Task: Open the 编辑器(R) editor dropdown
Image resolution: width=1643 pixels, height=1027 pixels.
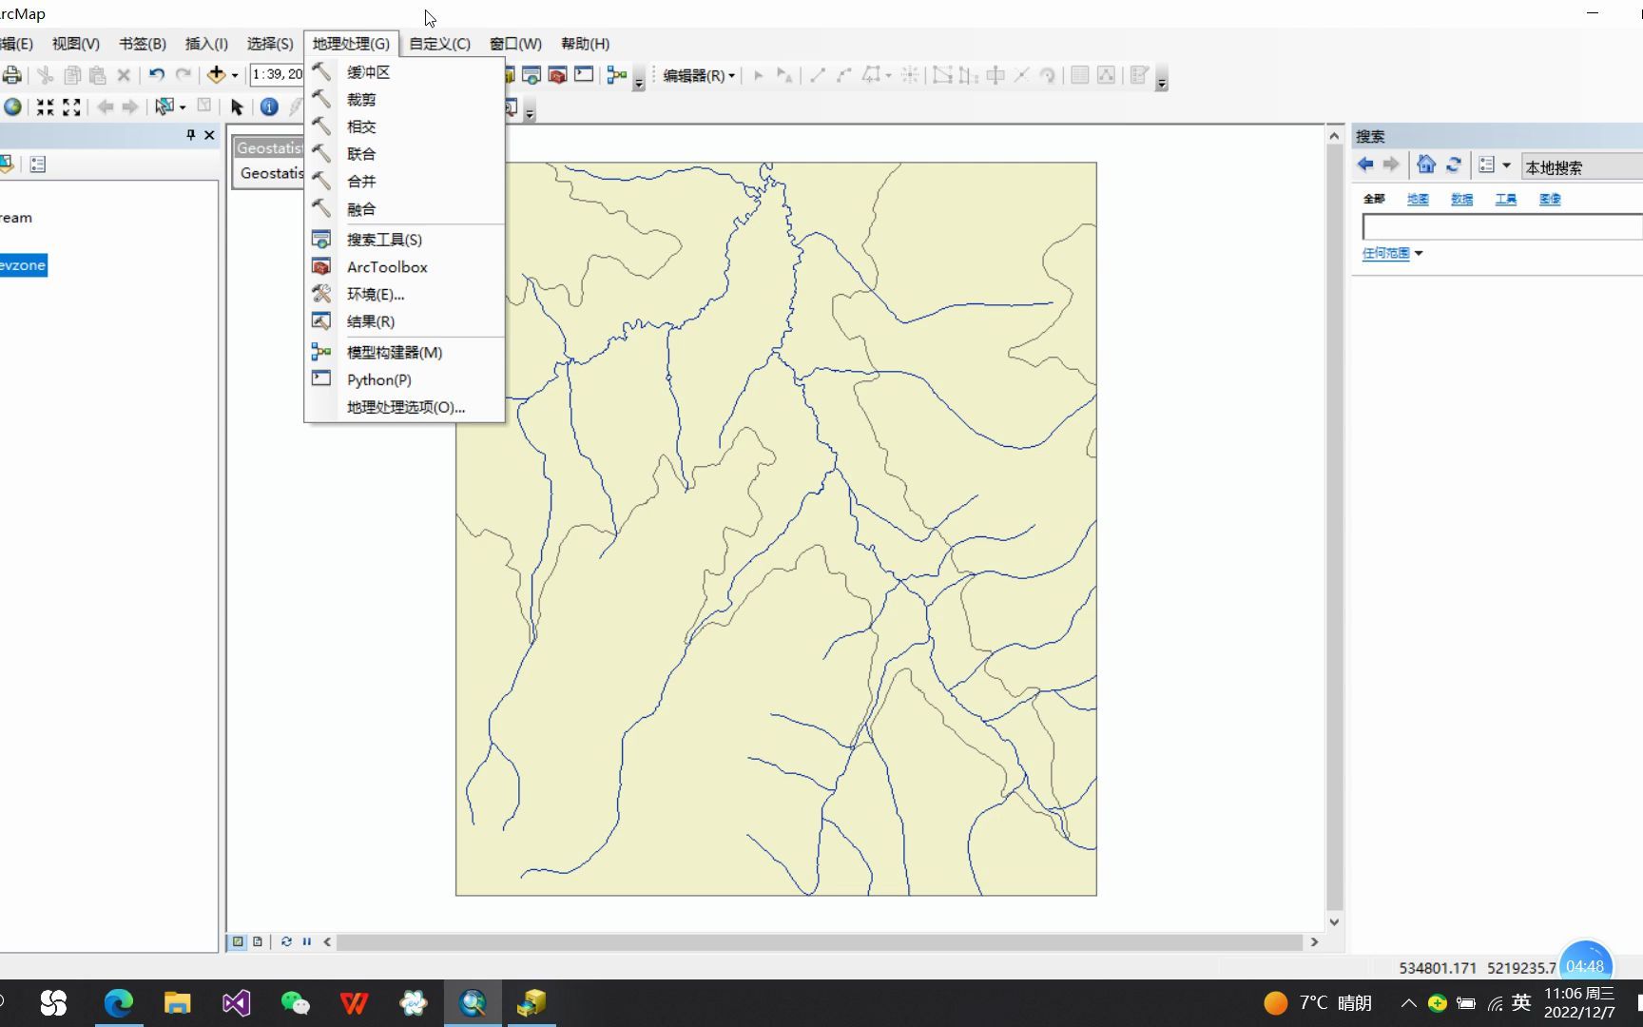Action: coord(697,75)
